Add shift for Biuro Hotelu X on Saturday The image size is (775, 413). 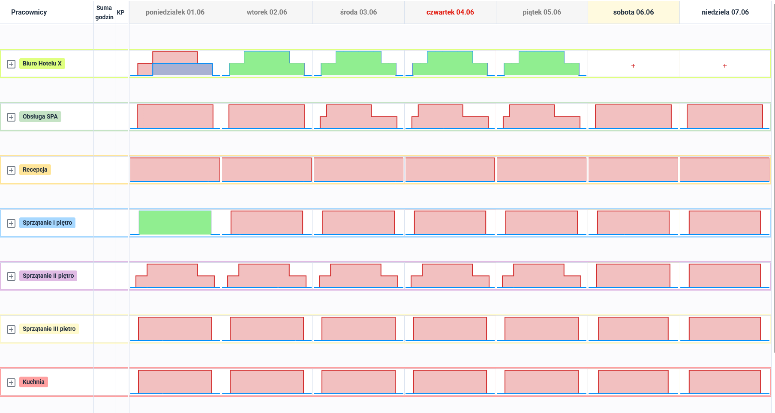[x=633, y=65]
